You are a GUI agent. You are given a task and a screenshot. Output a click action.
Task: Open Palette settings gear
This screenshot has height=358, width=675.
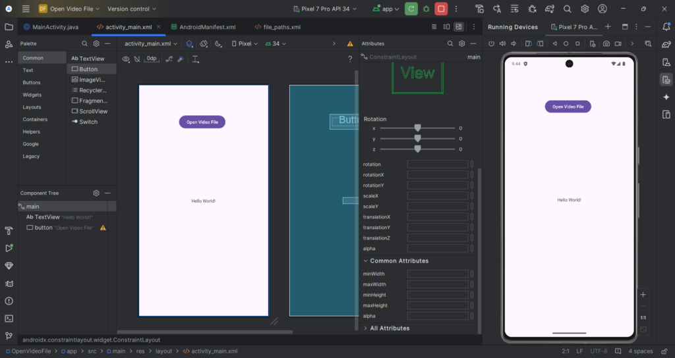[x=96, y=43]
